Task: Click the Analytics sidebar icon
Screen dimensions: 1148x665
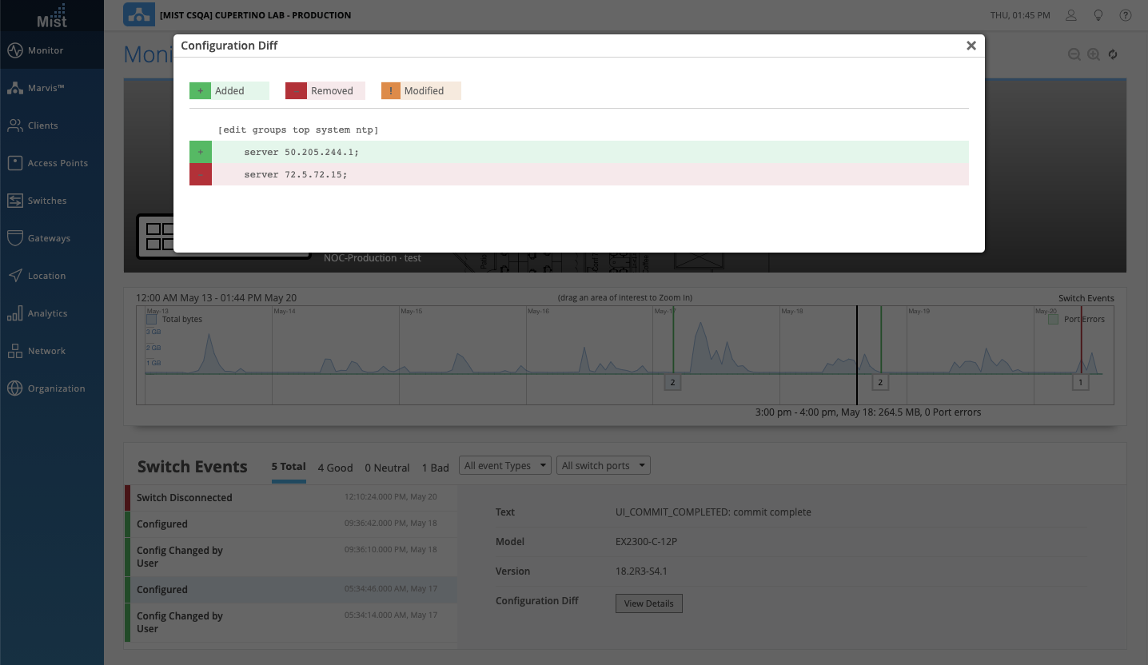Action: (15, 313)
